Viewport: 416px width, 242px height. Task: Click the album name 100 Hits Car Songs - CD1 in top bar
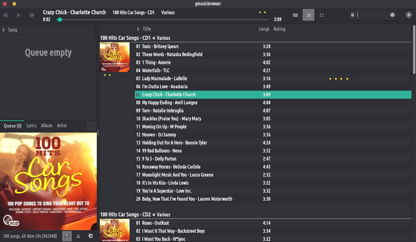click(x=133, y=12)
